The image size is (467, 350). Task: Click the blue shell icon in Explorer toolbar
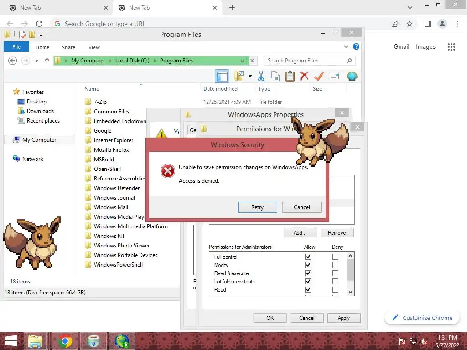[352, 76]
